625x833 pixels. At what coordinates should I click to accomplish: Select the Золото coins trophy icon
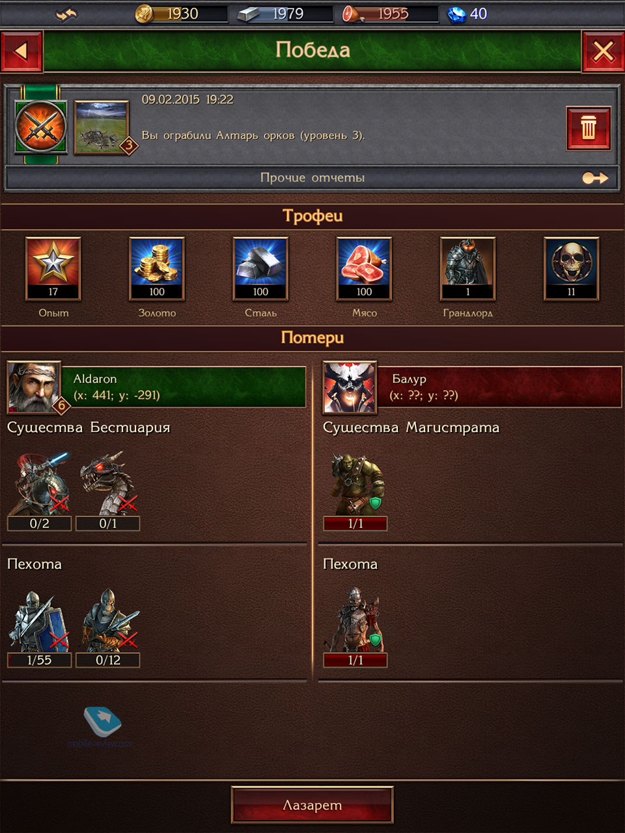click(x=157, y=268)
